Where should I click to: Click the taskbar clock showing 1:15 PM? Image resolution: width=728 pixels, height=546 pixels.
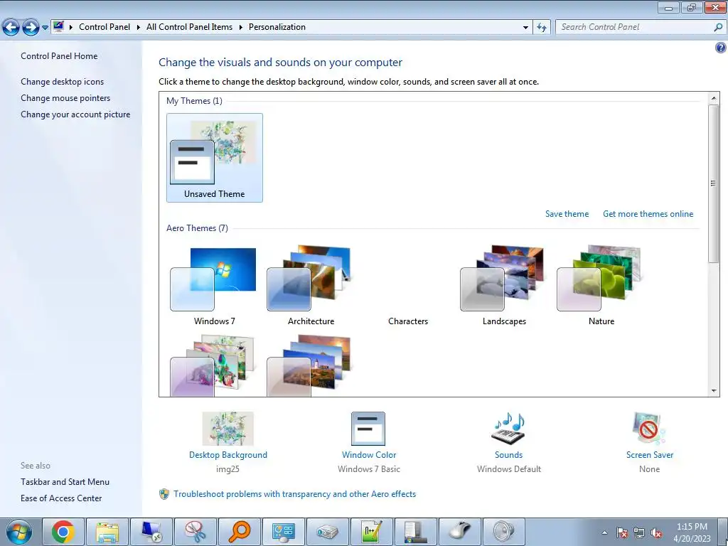pos(692,532)
